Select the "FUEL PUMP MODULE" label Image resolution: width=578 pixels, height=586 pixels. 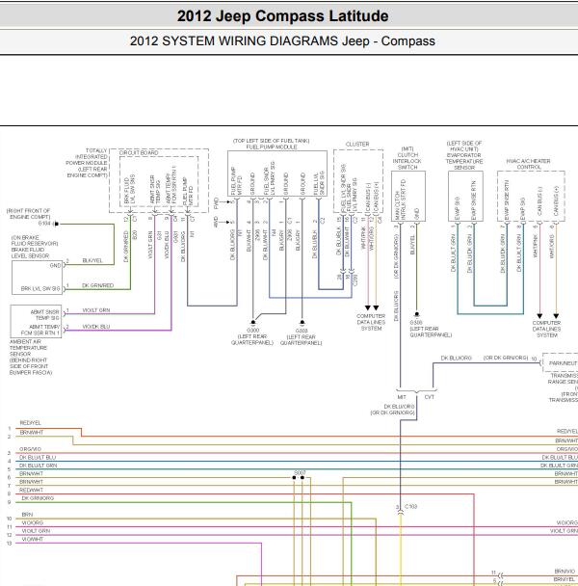[272, 146]
